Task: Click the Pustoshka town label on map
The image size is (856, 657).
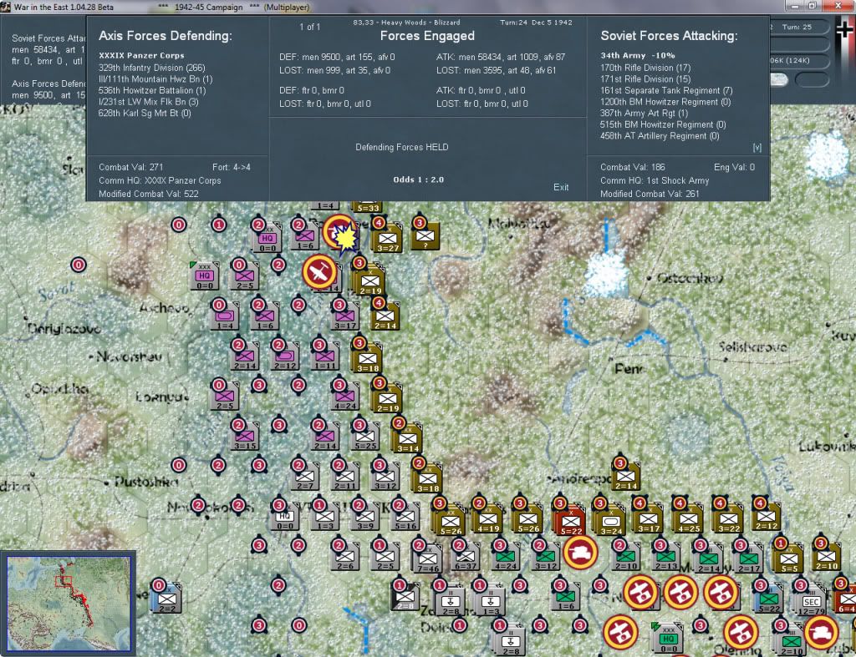Action: [x=145, y=482]
